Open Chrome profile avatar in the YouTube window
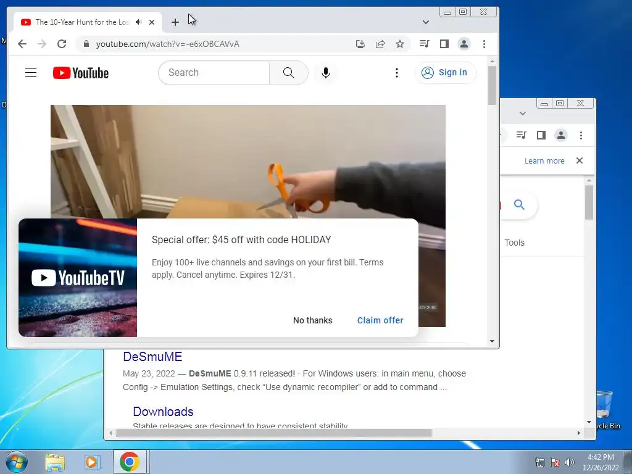Screen dimensions: 632x474 464,44
